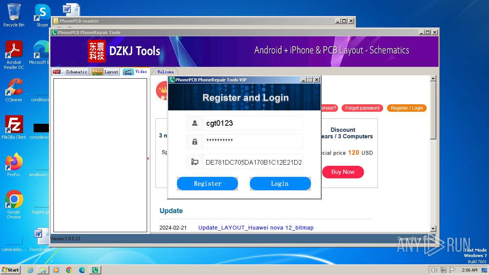Switch to the Layout tab
This screenshot has height=275, width=489.
point(105,72)
